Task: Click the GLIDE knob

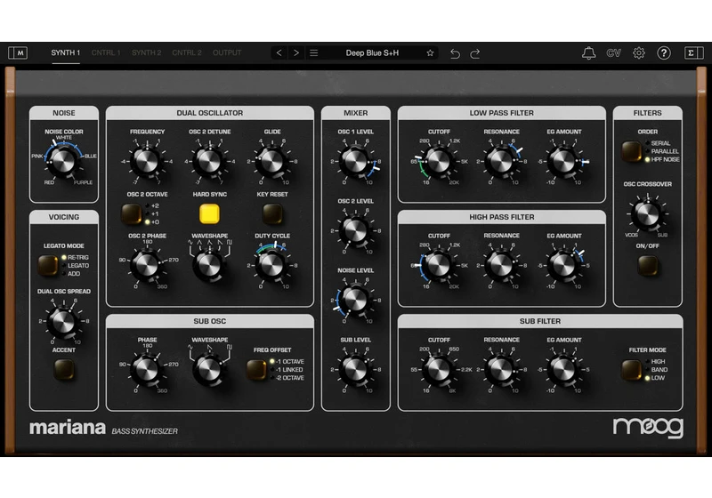Action: pos(272,161)
